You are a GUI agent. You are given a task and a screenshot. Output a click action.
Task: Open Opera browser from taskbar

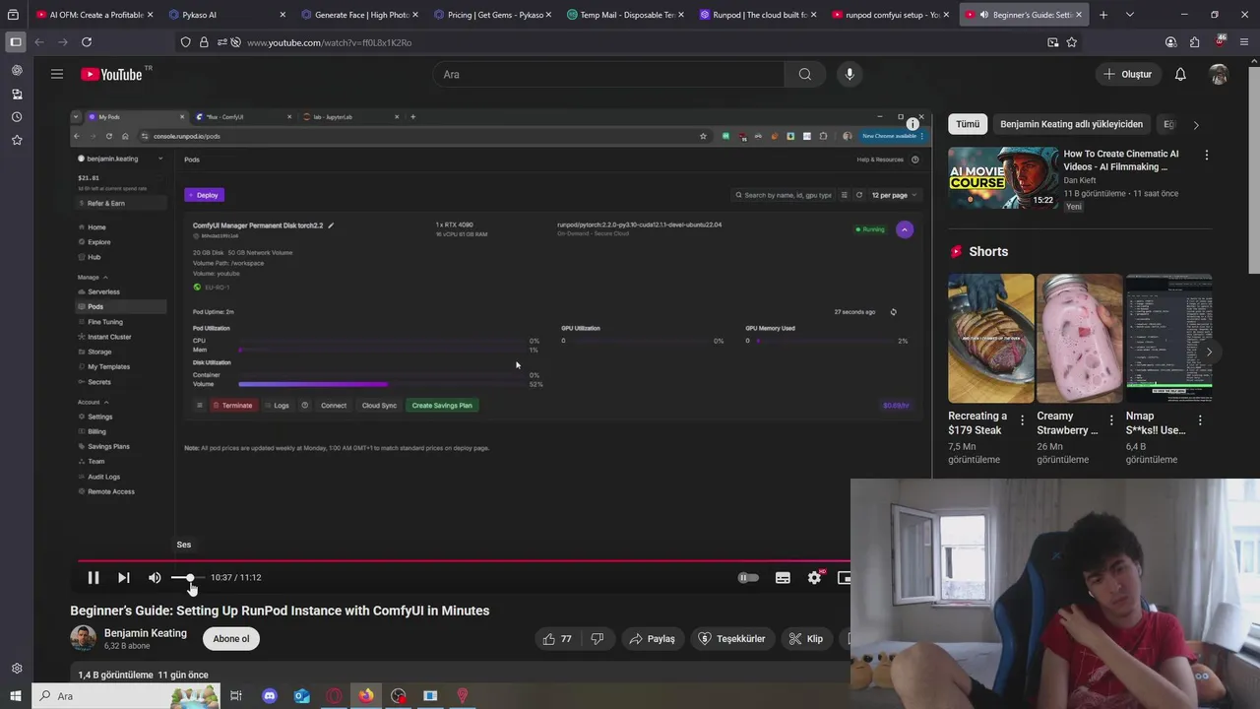coord(335,696)
